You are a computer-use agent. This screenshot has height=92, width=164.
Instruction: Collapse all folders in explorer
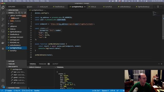click(25, 13)
